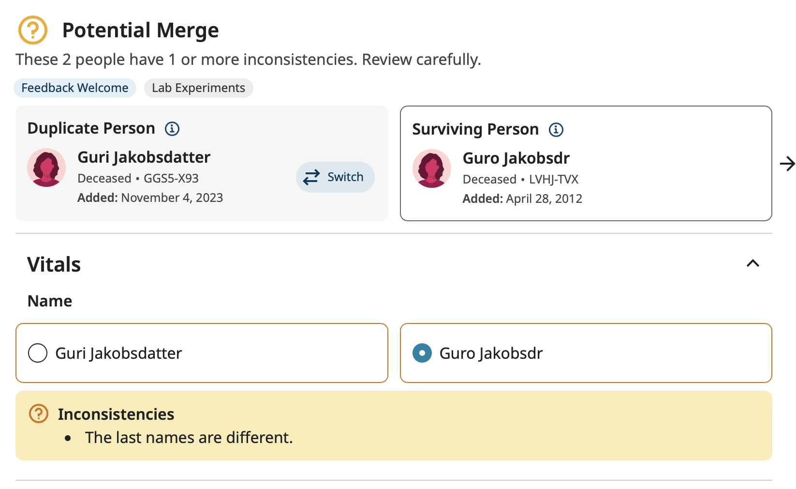Click the Potential Merge question mark icon
This screenshot has width=796, height=489.
[32, 30]
